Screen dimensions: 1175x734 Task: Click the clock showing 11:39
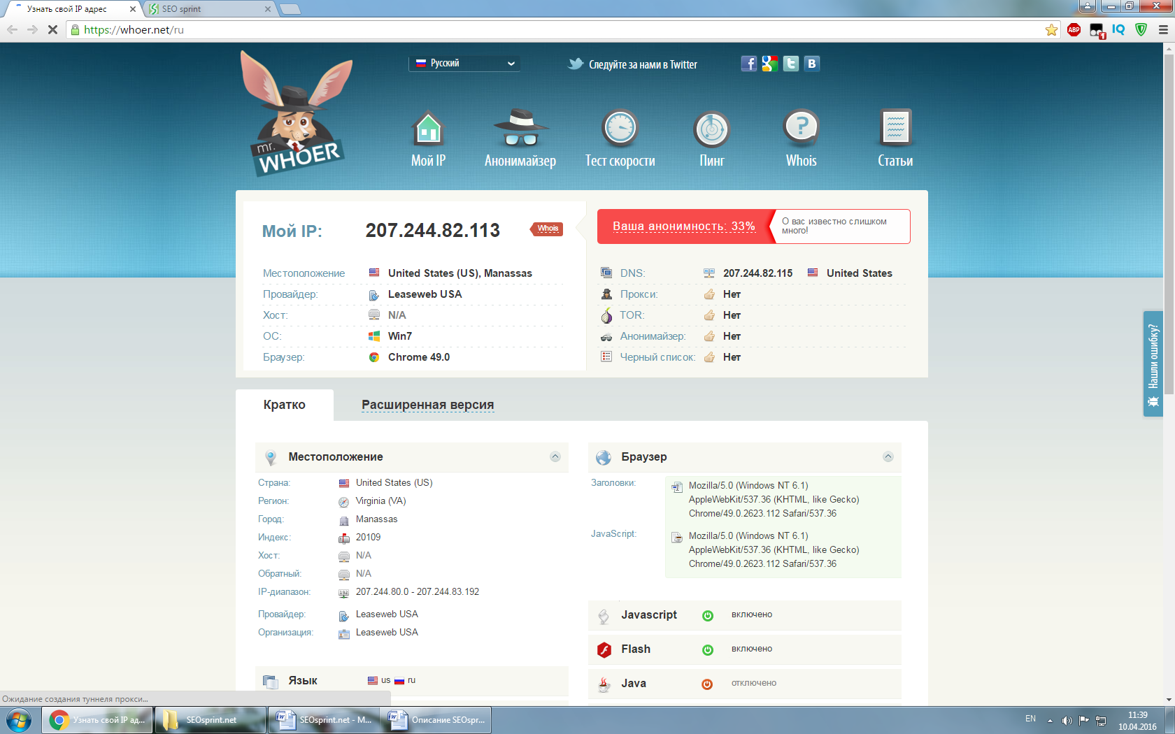tap(1137, 715)
